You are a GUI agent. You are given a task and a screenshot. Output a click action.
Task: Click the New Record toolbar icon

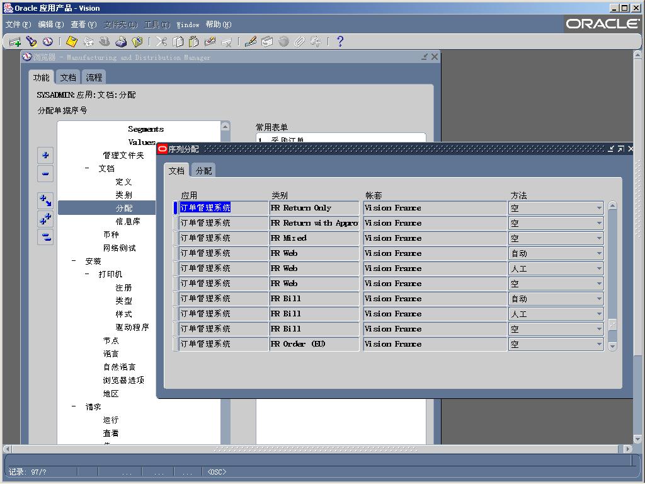point(15,42)
